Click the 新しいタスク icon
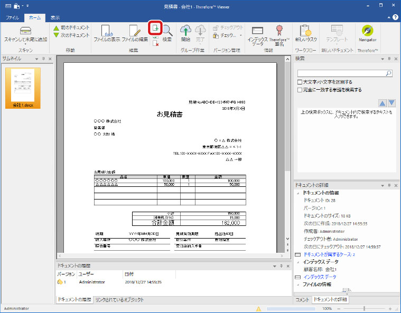The width and height of the screenshot is (401, 313). tap(304, 33)
